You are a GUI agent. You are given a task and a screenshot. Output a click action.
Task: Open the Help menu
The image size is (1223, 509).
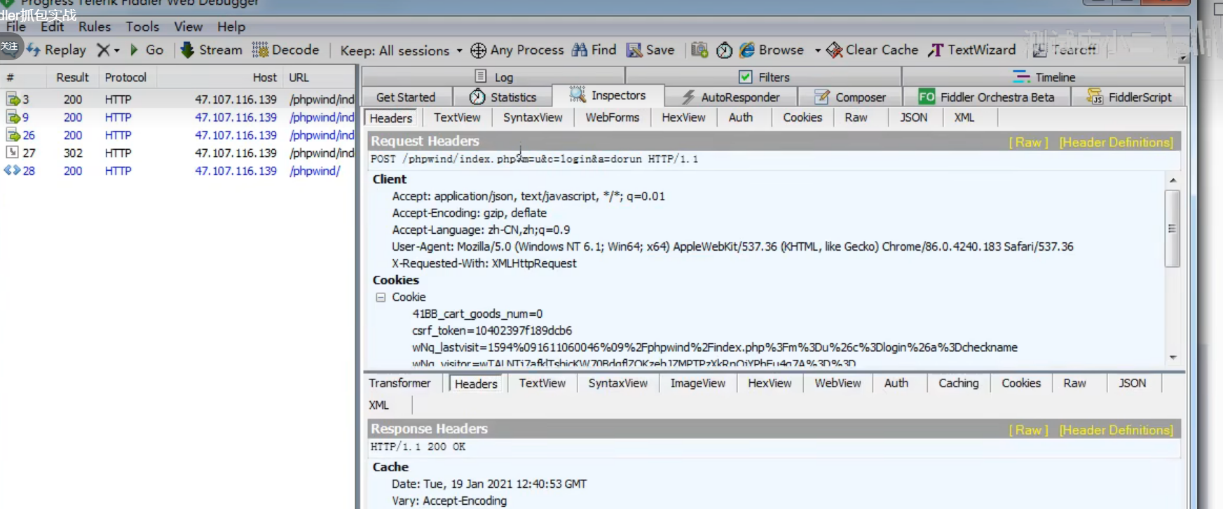[231, 27]
